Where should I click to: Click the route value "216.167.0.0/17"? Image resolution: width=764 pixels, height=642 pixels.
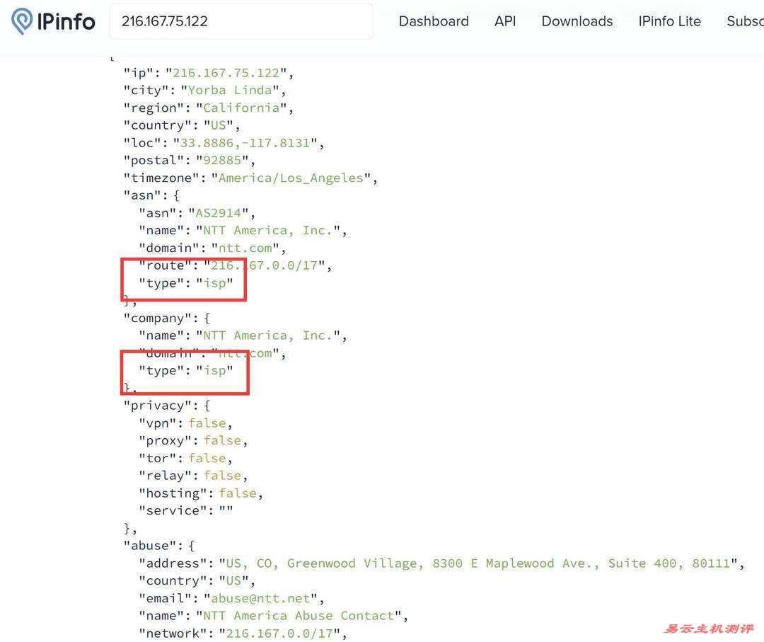pos(268,265)
